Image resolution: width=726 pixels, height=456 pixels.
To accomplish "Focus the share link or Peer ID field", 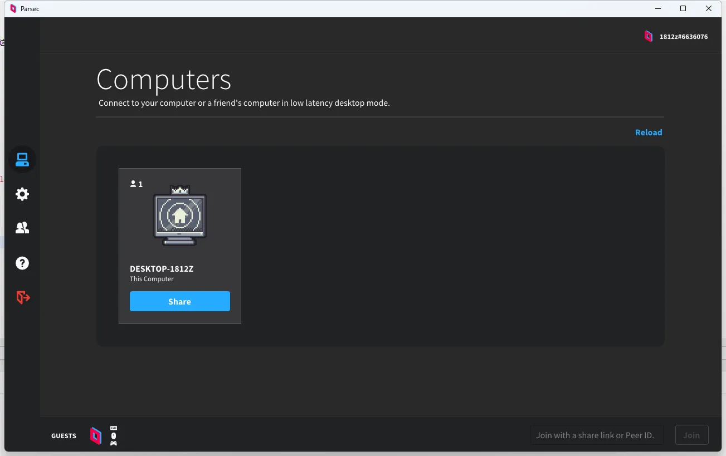I will pyautogui.click(x=597, y=435).
